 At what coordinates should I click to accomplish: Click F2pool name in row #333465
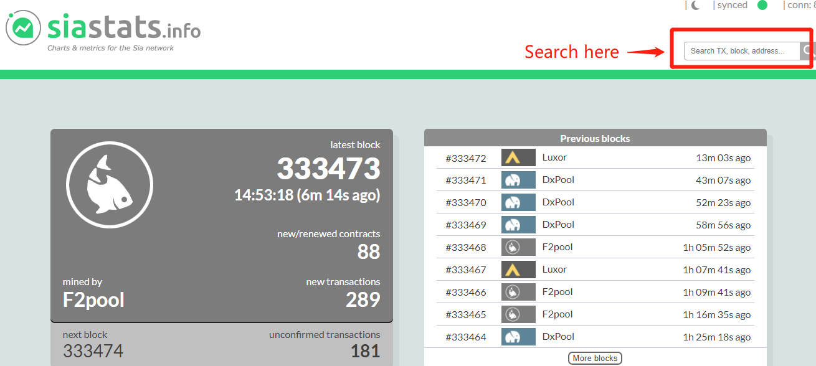tap(557, 314)
